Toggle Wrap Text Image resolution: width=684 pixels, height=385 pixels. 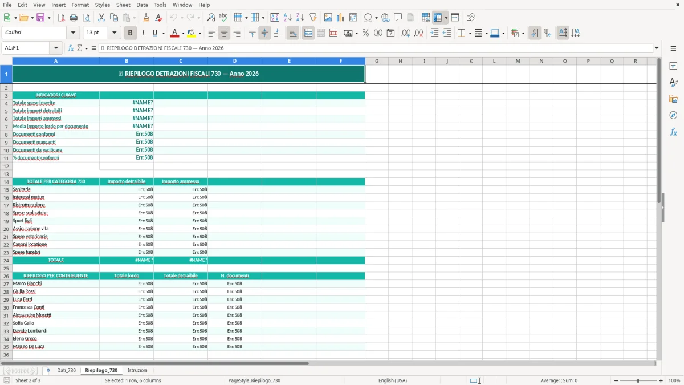point(292,33)
